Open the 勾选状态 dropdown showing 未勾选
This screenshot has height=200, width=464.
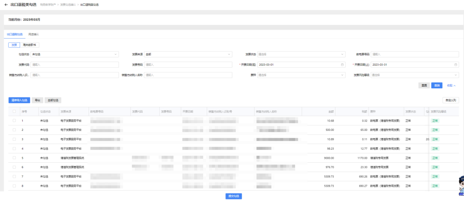click(74, 55)
